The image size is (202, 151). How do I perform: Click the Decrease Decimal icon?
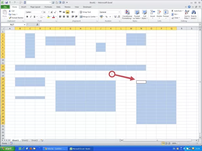pos(119,17)
